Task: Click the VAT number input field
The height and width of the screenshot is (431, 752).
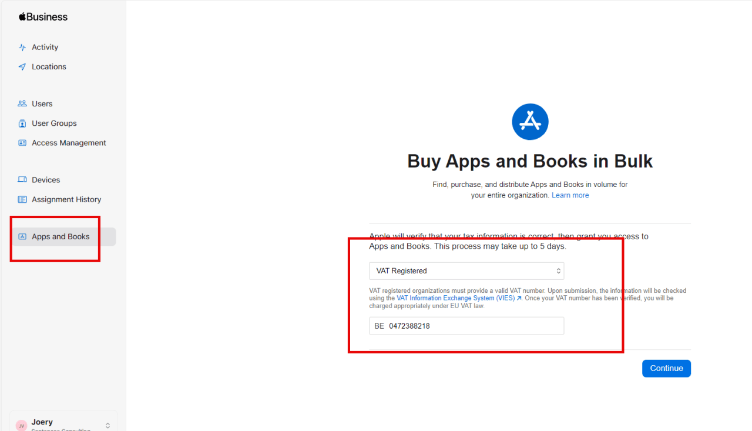Action: [x=466, y=326]
